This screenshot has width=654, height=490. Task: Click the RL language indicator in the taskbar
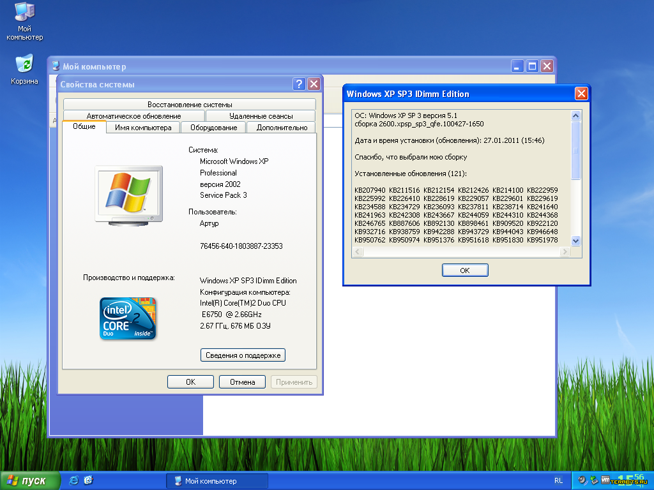(x=558, y=481)
